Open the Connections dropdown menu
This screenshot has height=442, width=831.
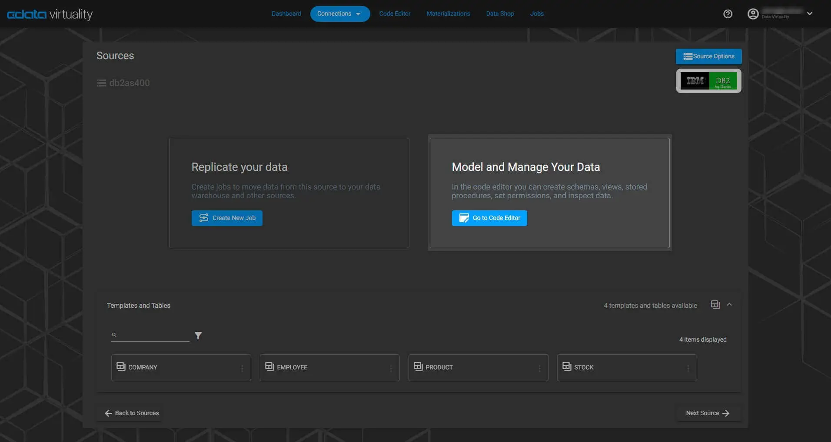click(x=340, y=14)
